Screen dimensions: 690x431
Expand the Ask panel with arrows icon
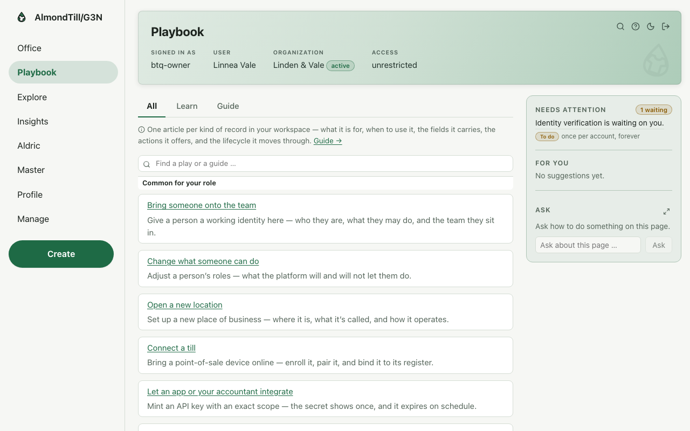pos(666,211)
